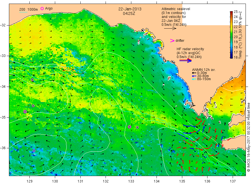
Task: Click the "Altimetric sealevel" heading
Action: 176,9
